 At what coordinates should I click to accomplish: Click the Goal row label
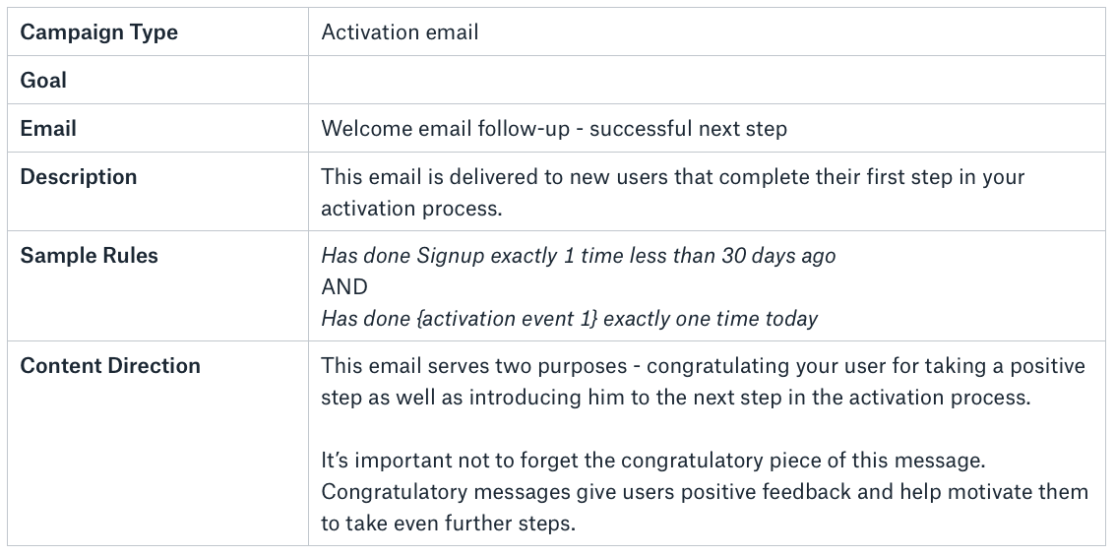(43, 81)
